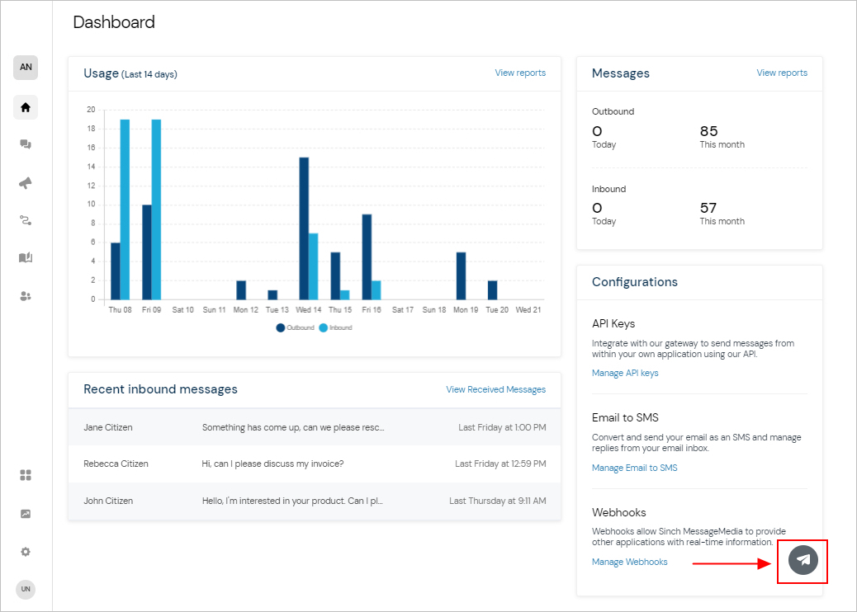The image size is (857, 612).
Task: Click View reports in the Messages panel
Action: pyautogui.click(x=782, y=73)
